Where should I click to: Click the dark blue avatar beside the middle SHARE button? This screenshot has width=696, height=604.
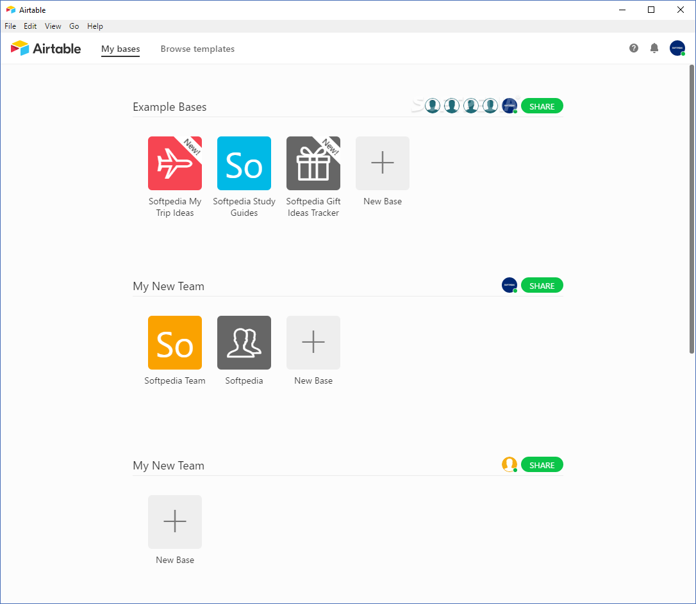510,285
